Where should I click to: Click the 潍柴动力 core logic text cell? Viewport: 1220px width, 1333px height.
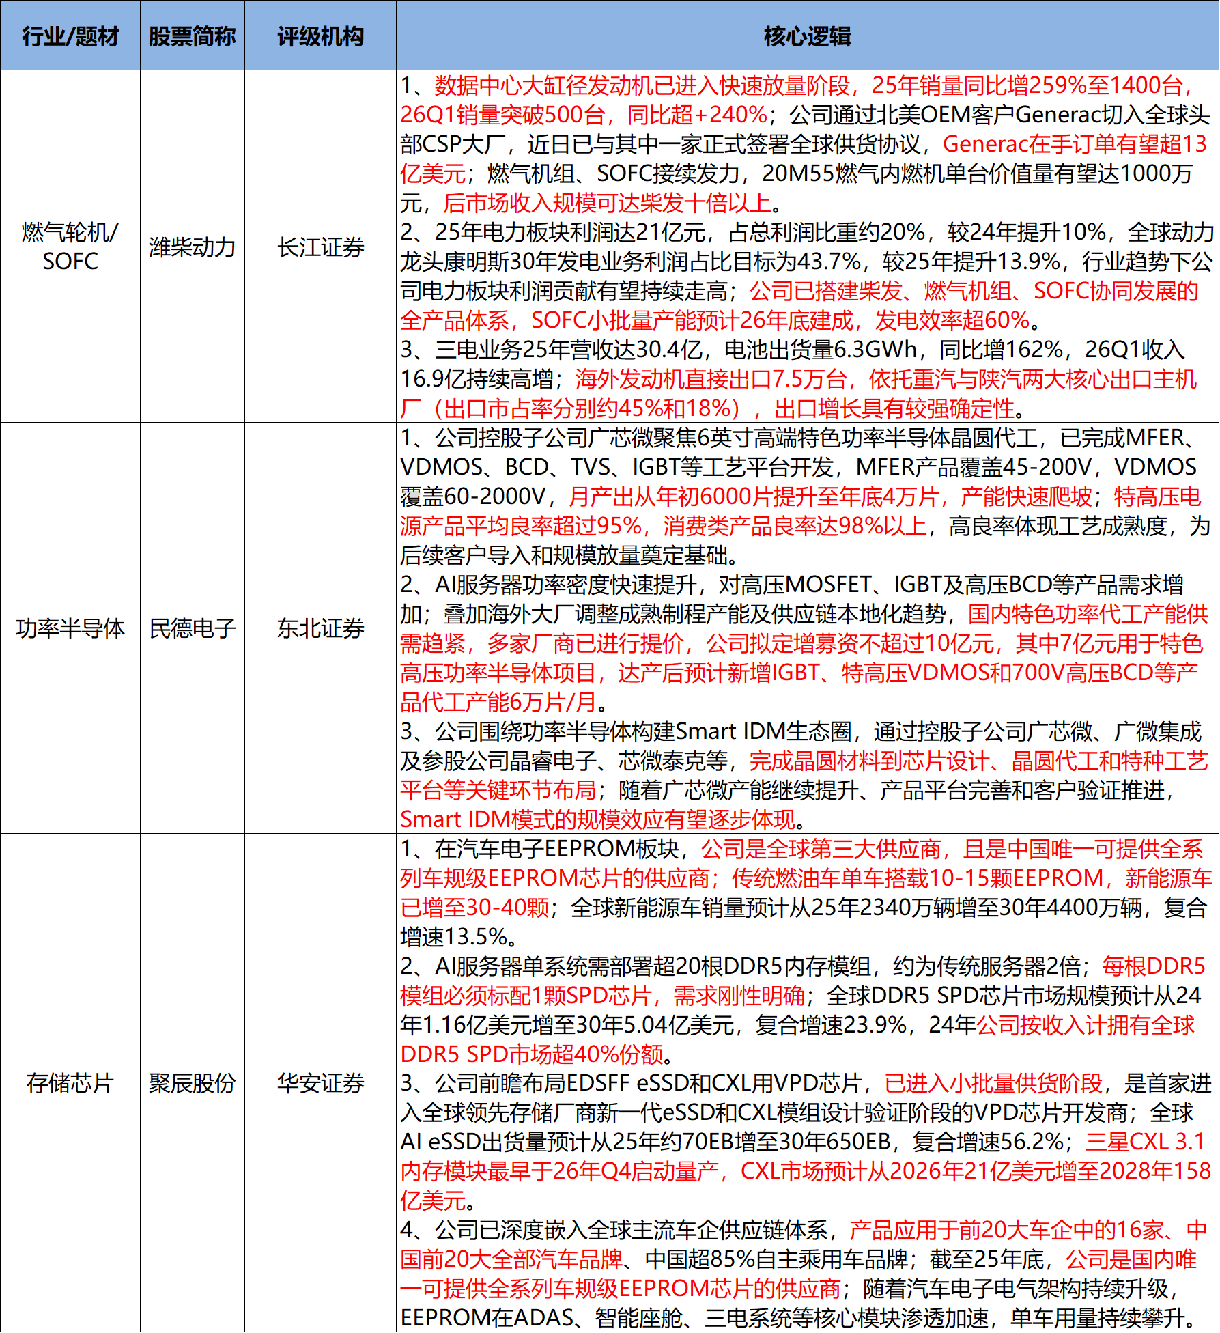click(x=808, y=247)
